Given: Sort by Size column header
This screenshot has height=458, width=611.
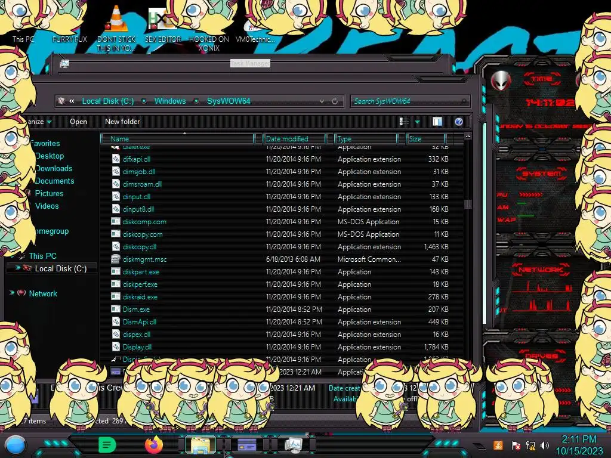Looking at the screenshot, I should click(426, 138).
